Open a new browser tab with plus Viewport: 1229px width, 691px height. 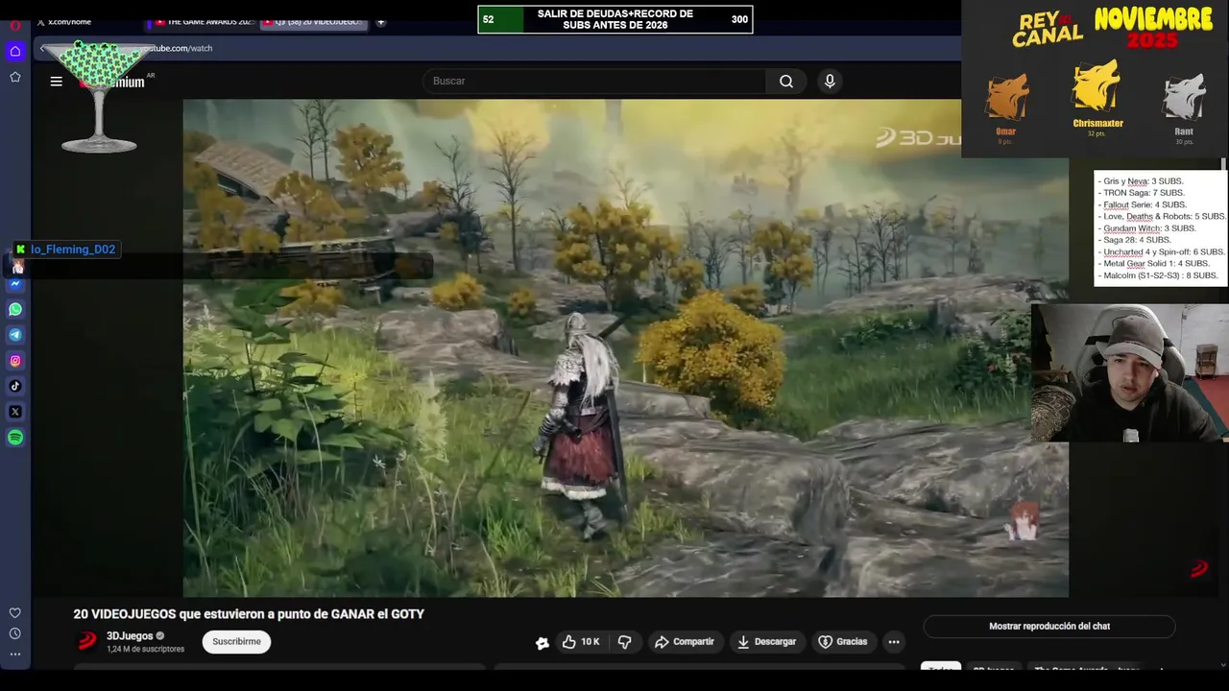pyautogui.click(x=381, y=22)
